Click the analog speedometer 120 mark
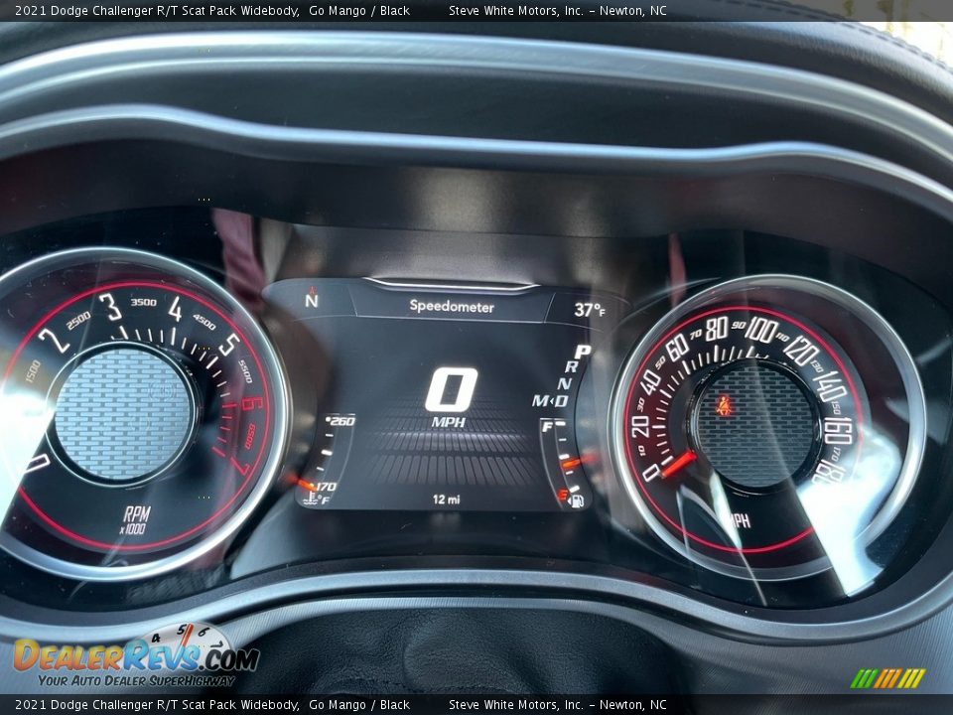Screen dimensions: 953x715 [x=801, y=351]
